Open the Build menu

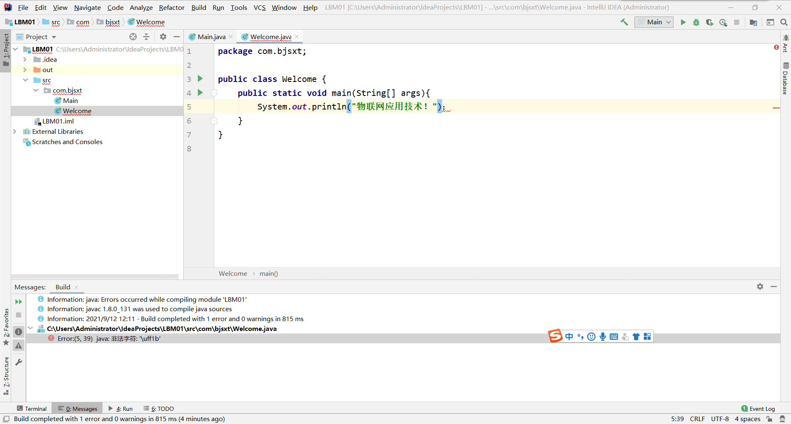[199, 7]
